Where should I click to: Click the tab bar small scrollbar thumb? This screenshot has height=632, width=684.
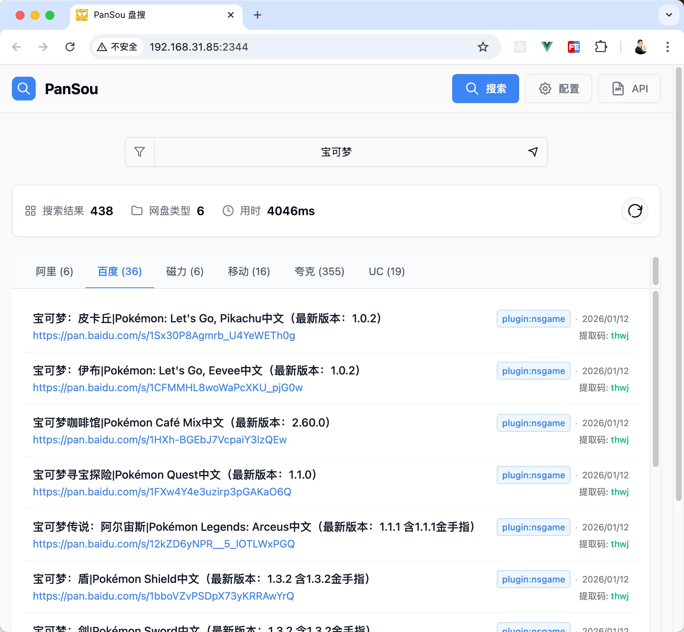tap(656, 271)
